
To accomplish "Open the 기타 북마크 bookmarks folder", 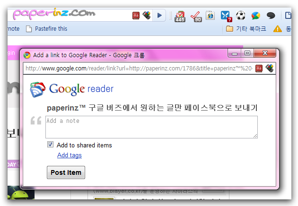I will coord(246,29).
